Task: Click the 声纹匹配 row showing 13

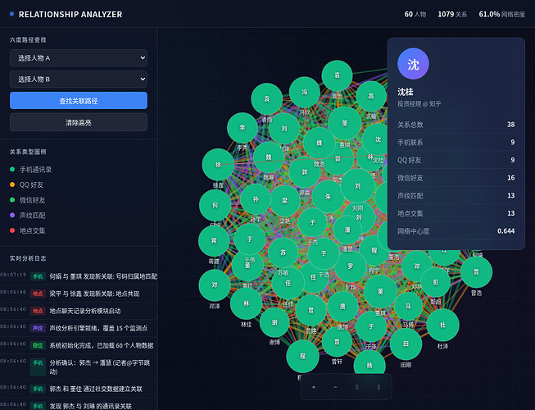Action: (x=456, y=196)
